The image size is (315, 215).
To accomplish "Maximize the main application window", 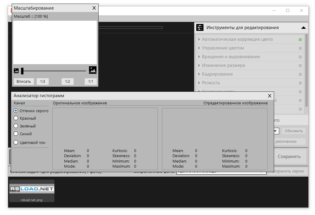I will (288, 10).
